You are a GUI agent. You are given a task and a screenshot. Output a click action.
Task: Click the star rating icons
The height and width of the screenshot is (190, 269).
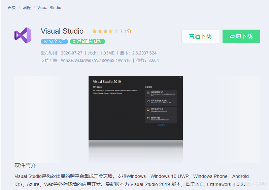[x=105, y=31]
